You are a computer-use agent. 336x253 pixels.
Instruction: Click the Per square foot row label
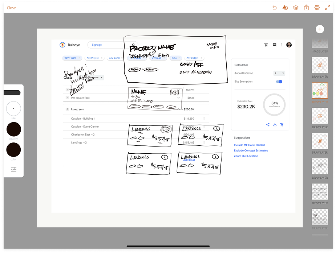tap(80, 98)
